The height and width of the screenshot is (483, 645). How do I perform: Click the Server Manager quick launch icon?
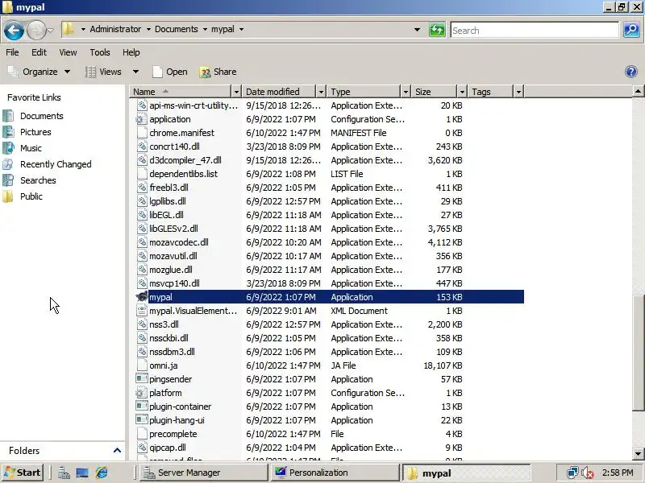tap(64, 473)
